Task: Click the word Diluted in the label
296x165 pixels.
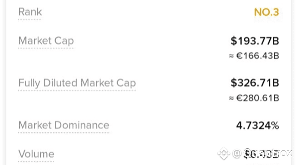Action: click(x=60, y=83)
